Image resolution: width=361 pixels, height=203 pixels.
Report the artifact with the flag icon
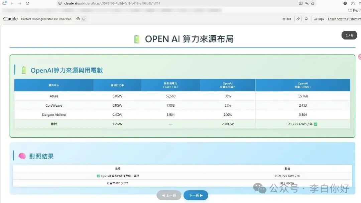coord(307,19)
